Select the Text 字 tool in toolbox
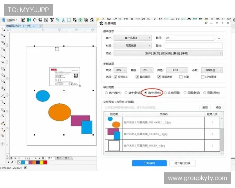This screenshot has height=188, width=235. [x=3, y=88]
